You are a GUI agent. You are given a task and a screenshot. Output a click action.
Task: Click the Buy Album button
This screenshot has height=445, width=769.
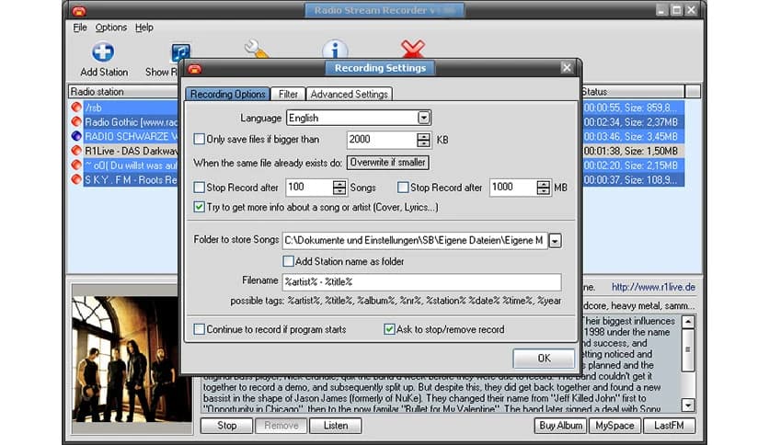560,426
